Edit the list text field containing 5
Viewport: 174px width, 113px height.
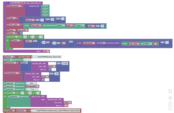point(45,15)
